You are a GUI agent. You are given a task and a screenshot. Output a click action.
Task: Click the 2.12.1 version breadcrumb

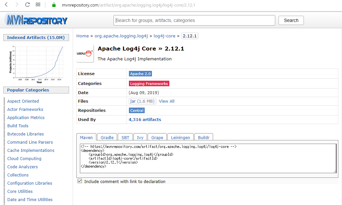click(189, 36)
